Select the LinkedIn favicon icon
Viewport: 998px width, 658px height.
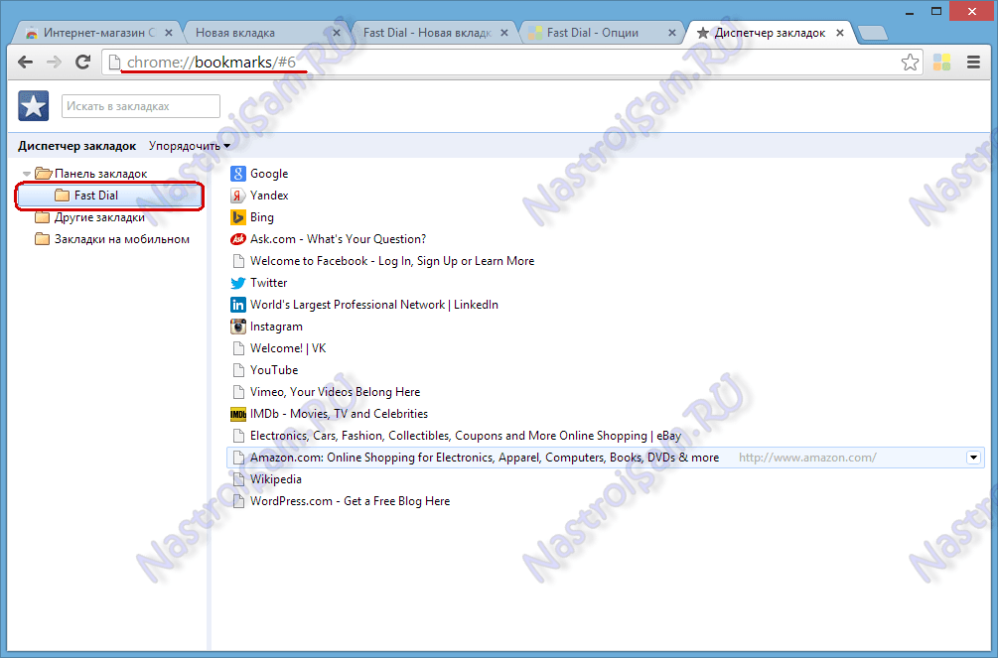(238, 305)
